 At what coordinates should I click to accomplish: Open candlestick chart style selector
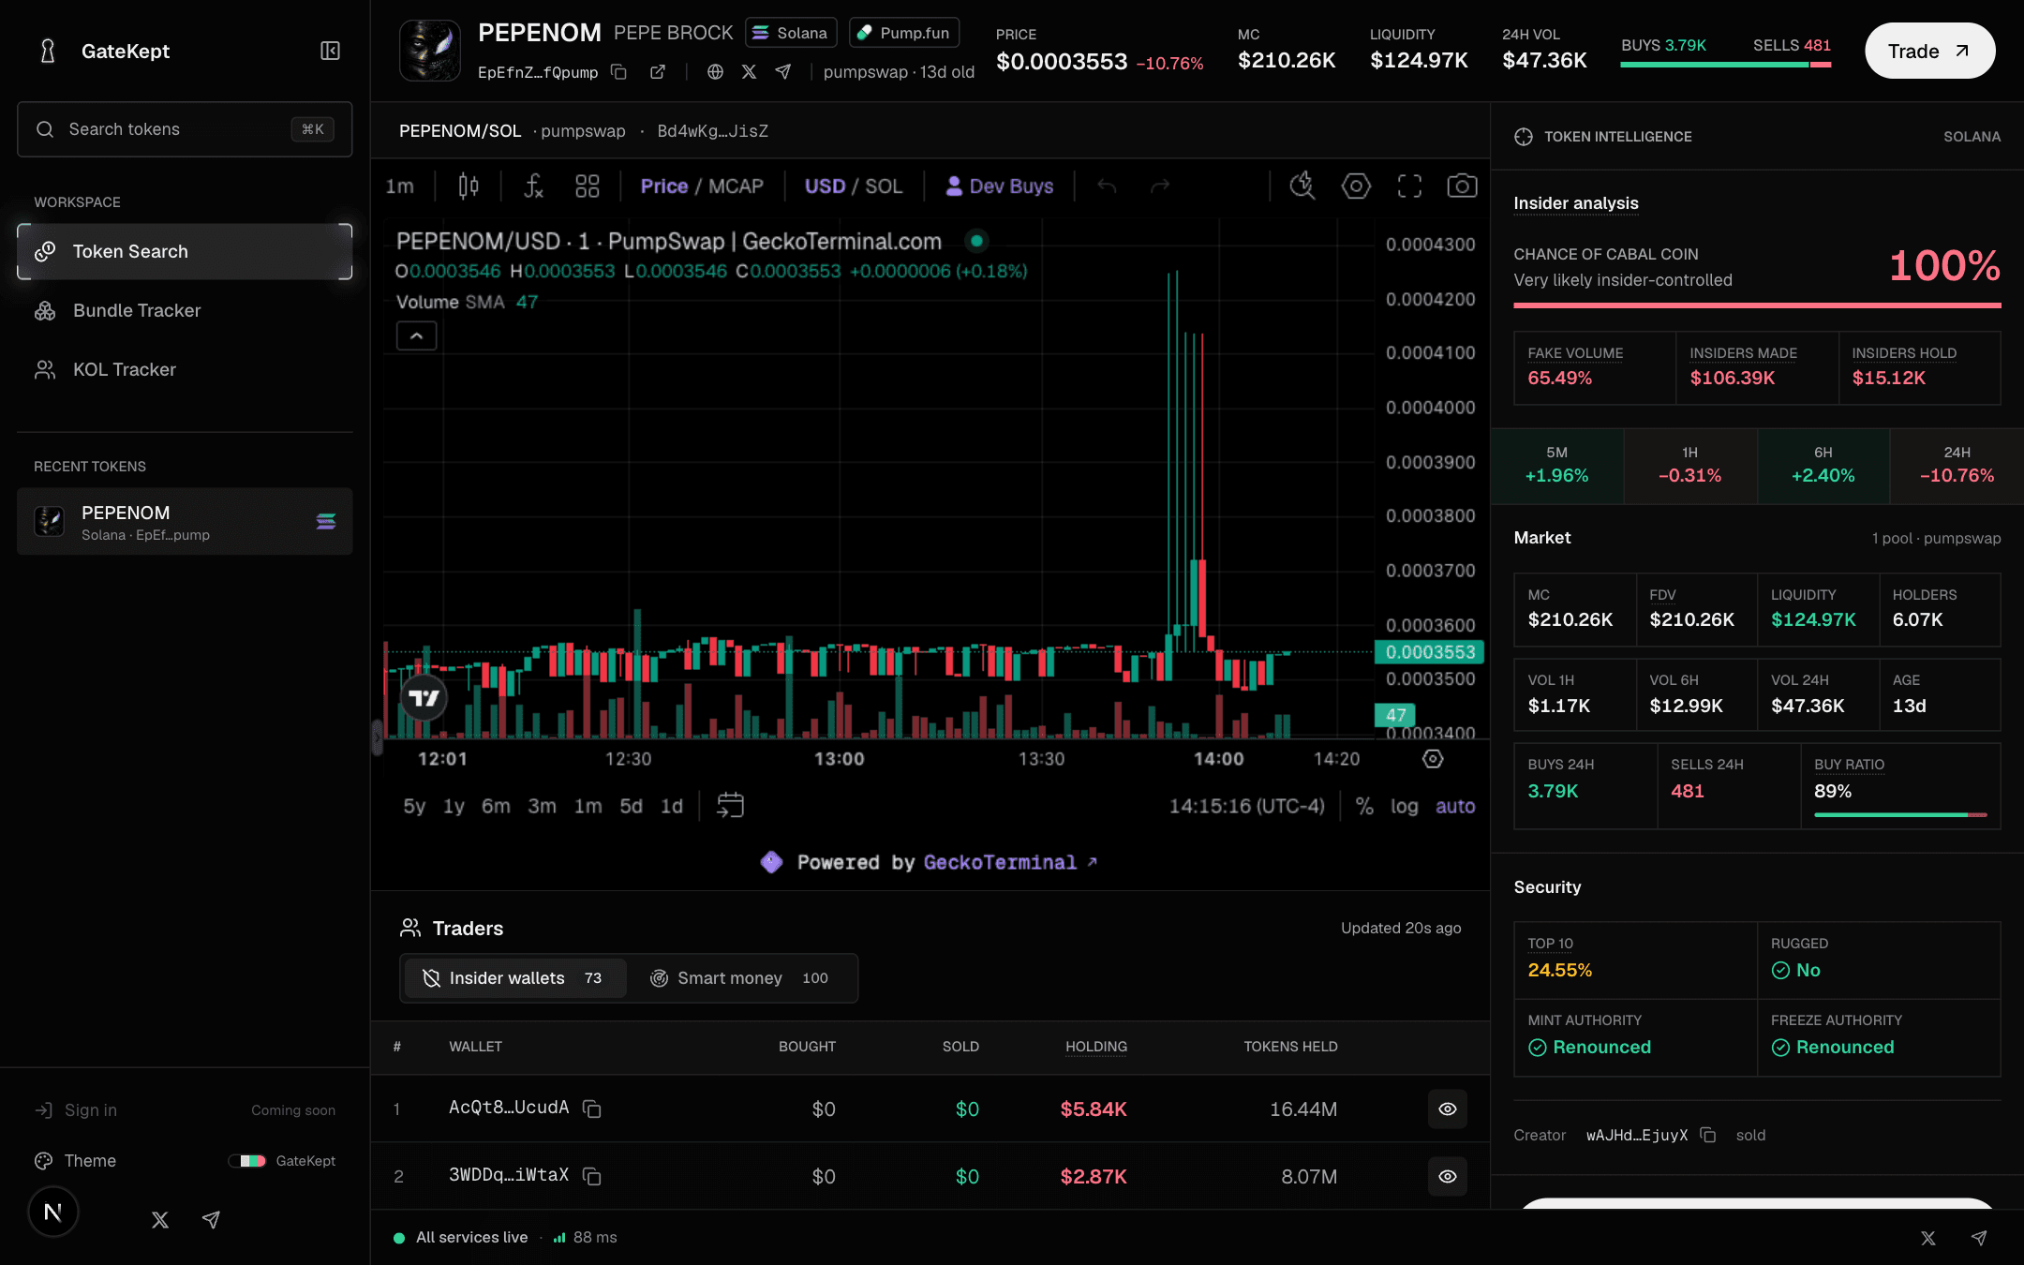pyautogui.click(x=469, y=186)
